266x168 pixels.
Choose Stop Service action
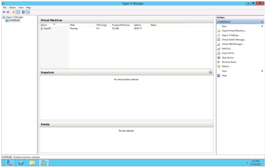[x=228, y=57]
